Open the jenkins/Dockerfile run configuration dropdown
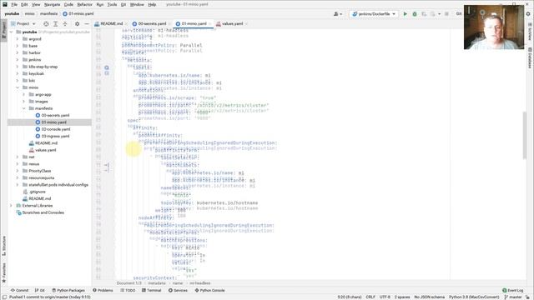 pyautogui.click(x=374, y=14)
